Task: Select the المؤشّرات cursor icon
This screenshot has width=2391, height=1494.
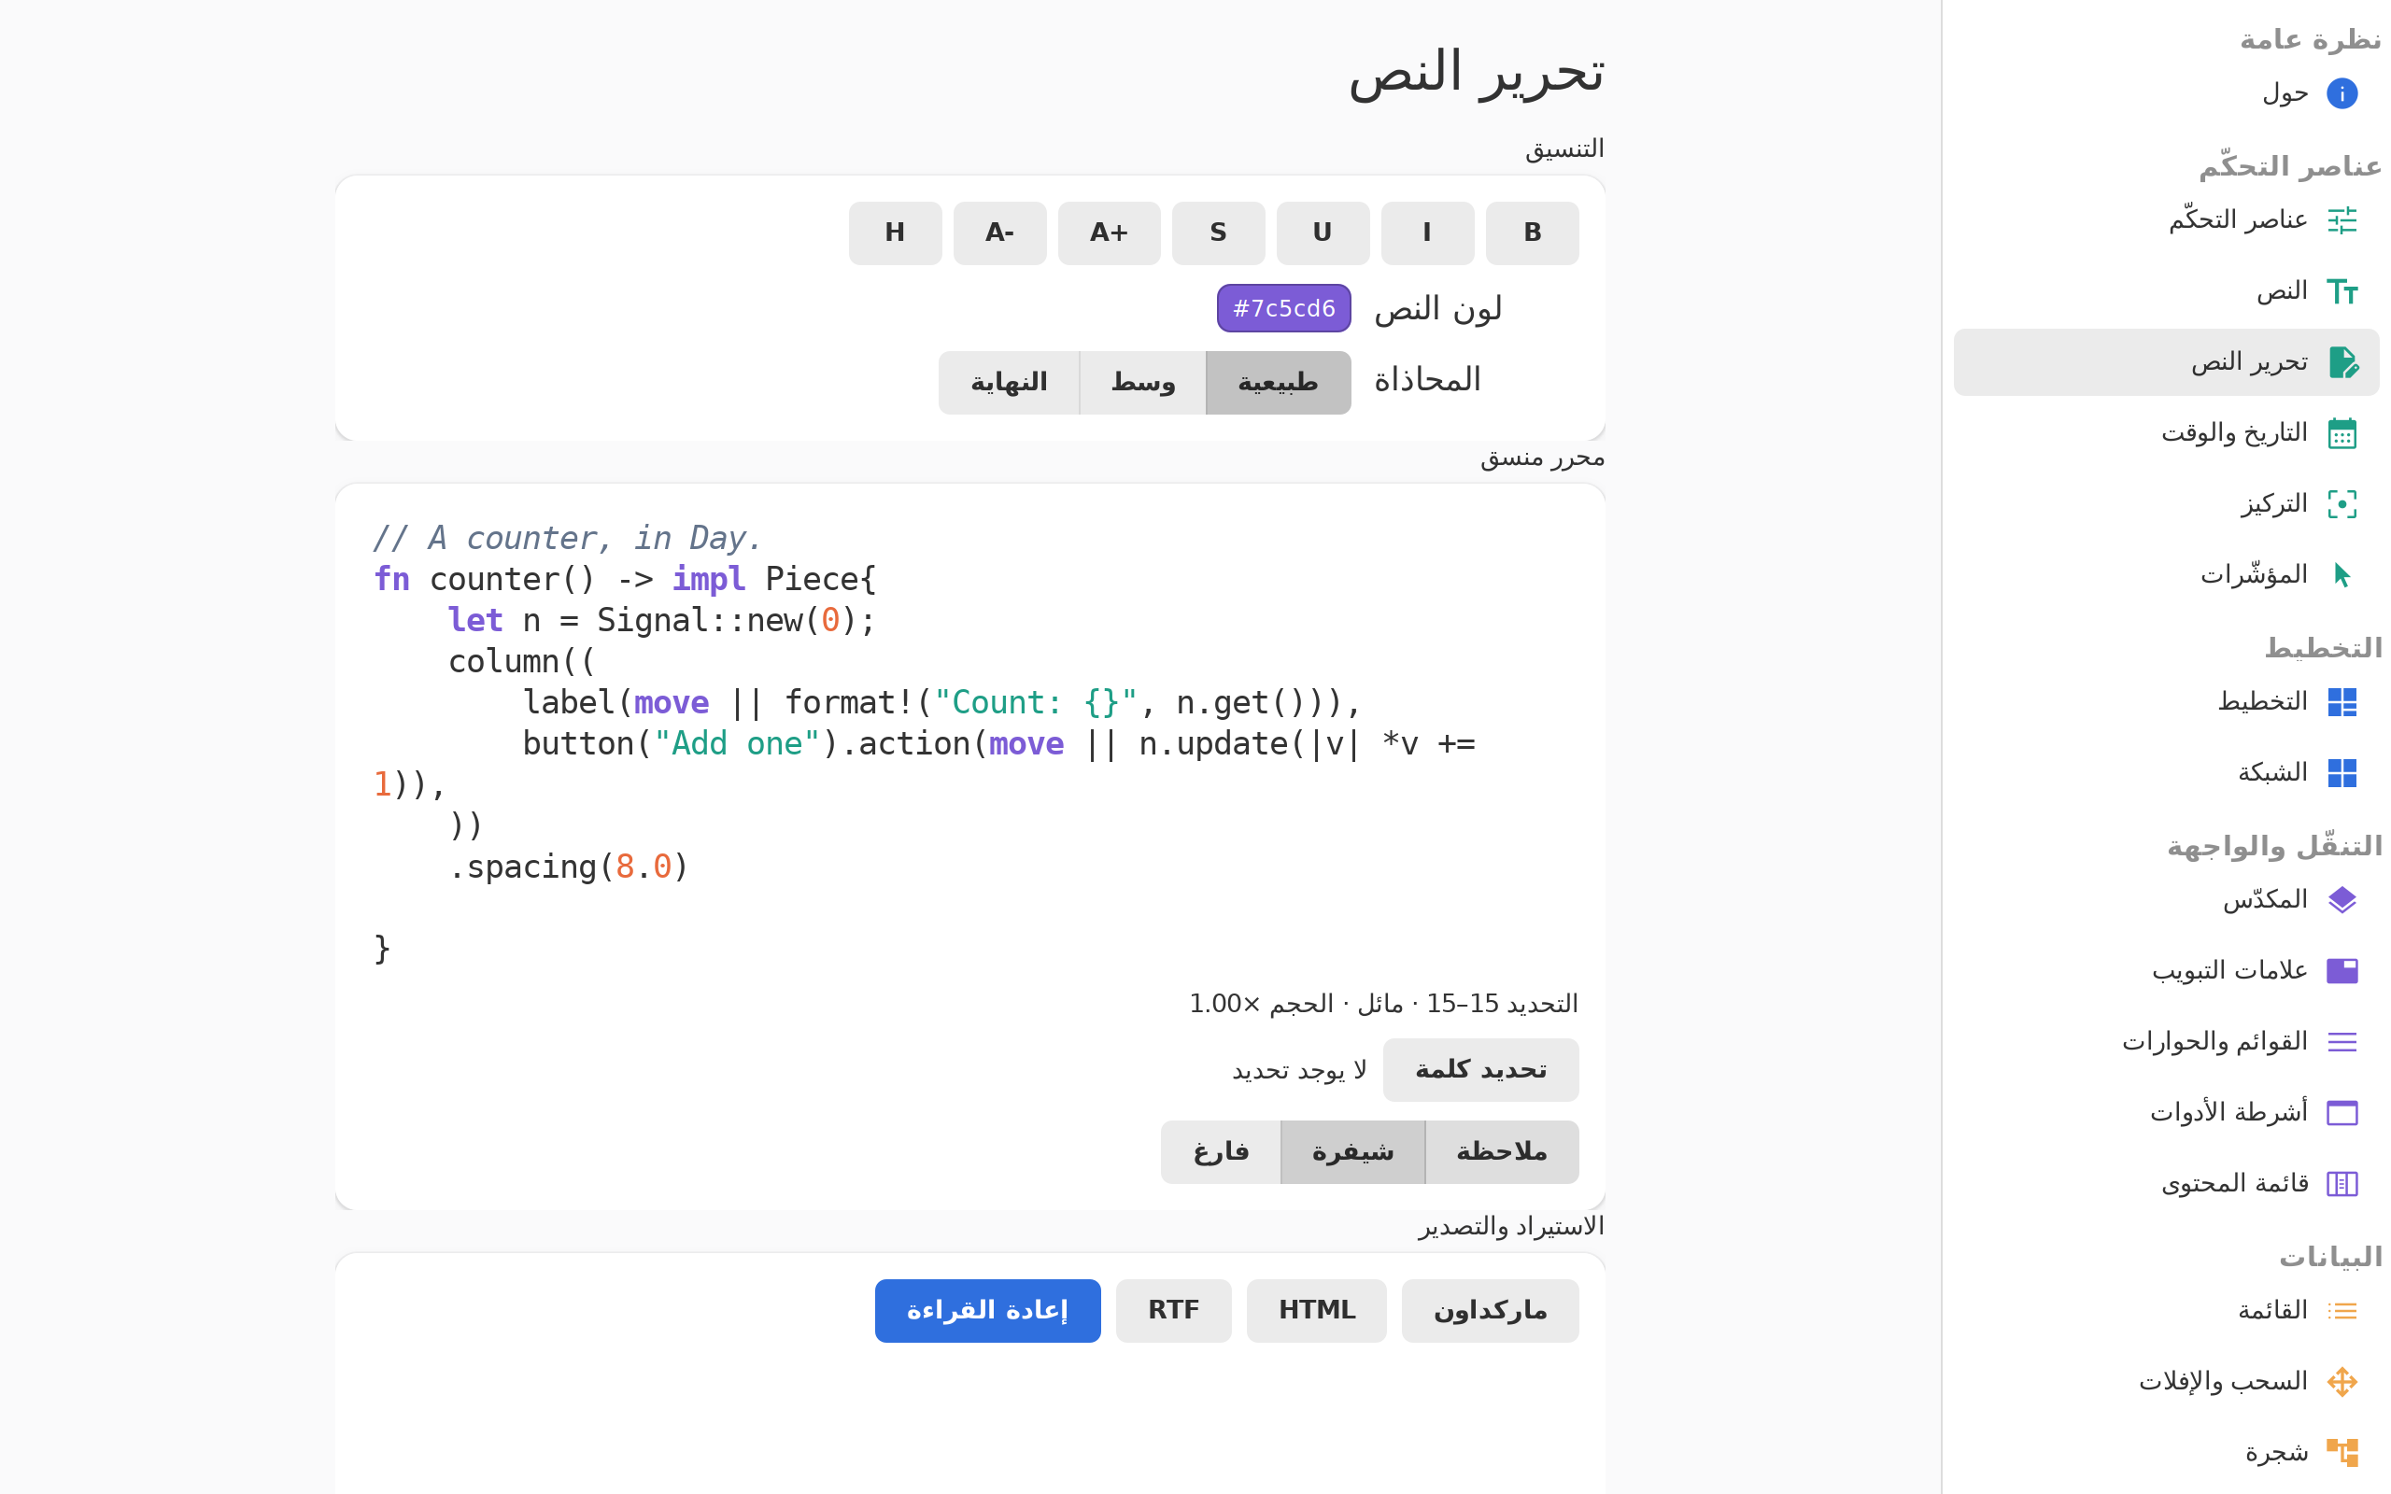Action: pos(2341,575)
